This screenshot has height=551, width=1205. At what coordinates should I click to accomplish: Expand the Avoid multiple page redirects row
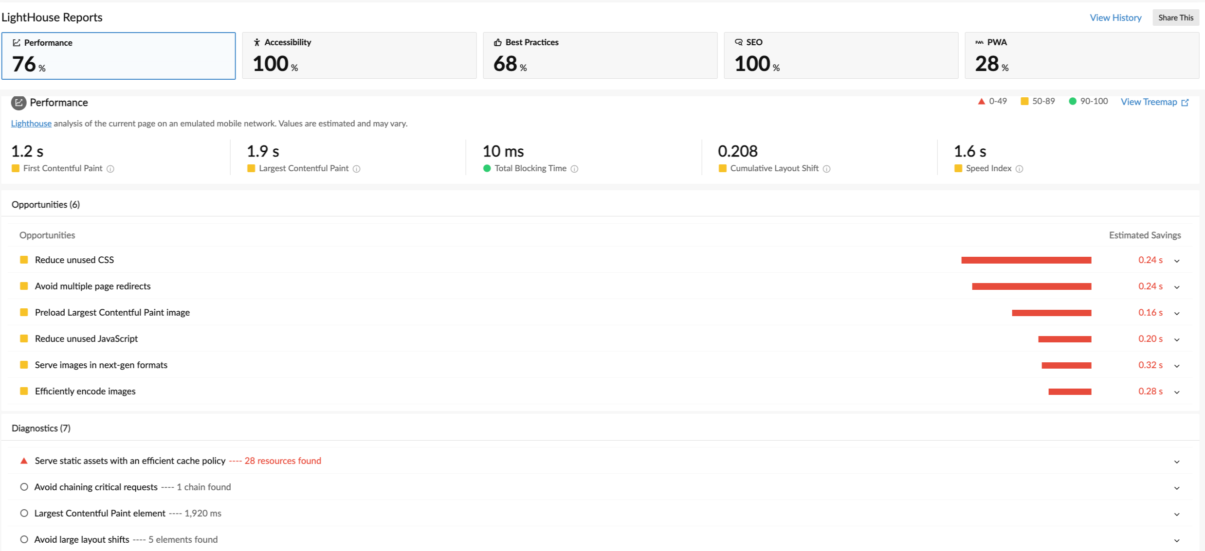click(x=1177, y=287)
